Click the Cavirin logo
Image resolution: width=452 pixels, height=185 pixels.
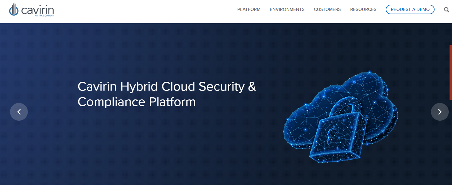click(x=31, y=10)
